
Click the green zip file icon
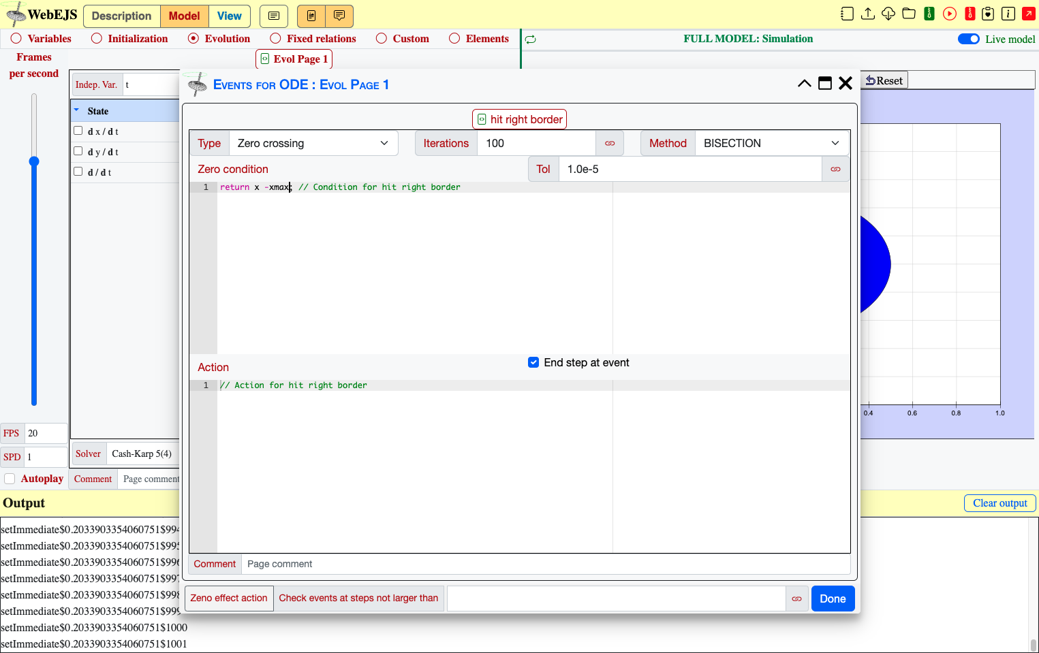pos(929,14)
